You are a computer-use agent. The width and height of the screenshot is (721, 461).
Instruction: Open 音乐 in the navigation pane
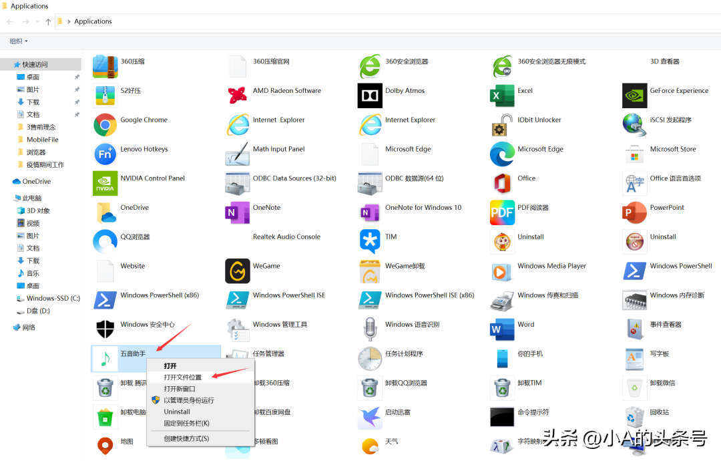click(x=33, y=273)
